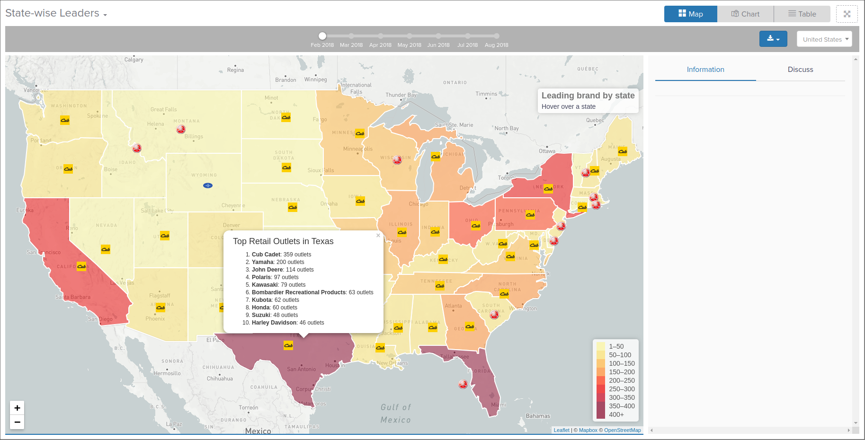Zoom out the map with minus button
Screen dimensions: 865x440
click(x=17, y=422)
